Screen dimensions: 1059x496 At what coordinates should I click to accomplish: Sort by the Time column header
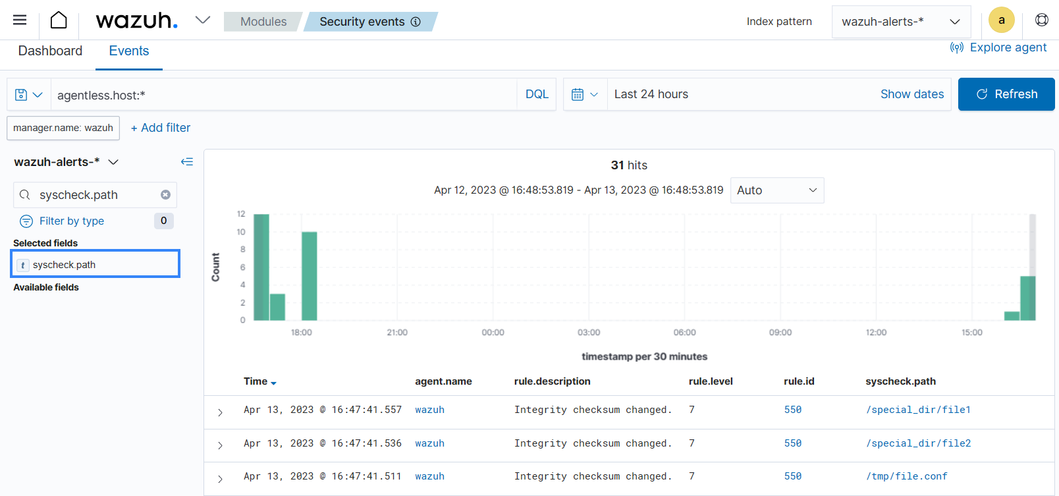tap(260, 381)
